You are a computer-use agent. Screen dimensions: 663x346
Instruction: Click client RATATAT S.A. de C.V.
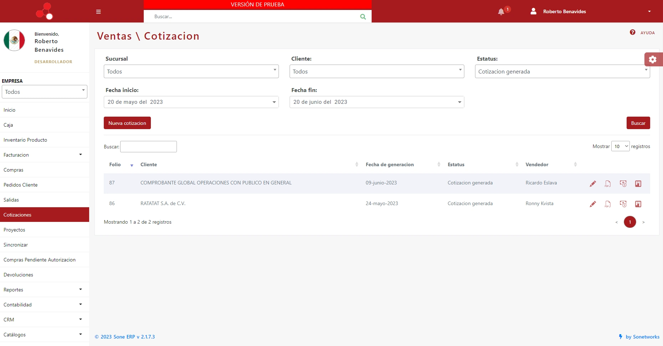click(x=163, y=203)
